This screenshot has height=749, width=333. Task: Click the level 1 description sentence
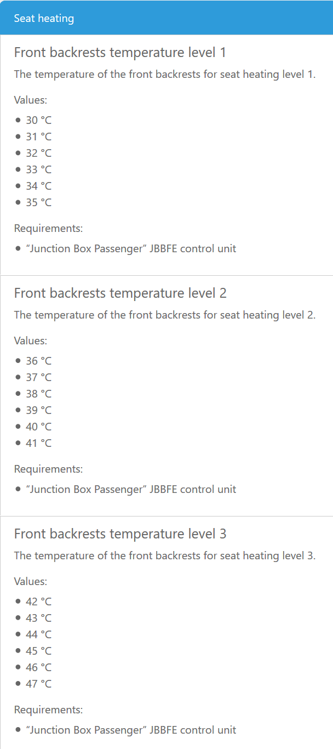(164, 74)
